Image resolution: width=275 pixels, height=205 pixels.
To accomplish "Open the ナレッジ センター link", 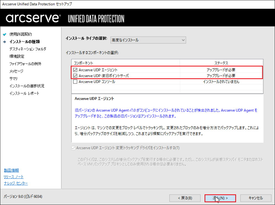I will click(x=16, y=183).
